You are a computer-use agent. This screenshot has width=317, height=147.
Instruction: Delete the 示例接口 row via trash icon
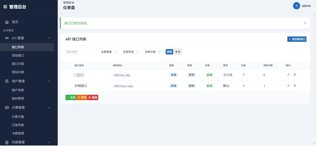click(295, 86)
